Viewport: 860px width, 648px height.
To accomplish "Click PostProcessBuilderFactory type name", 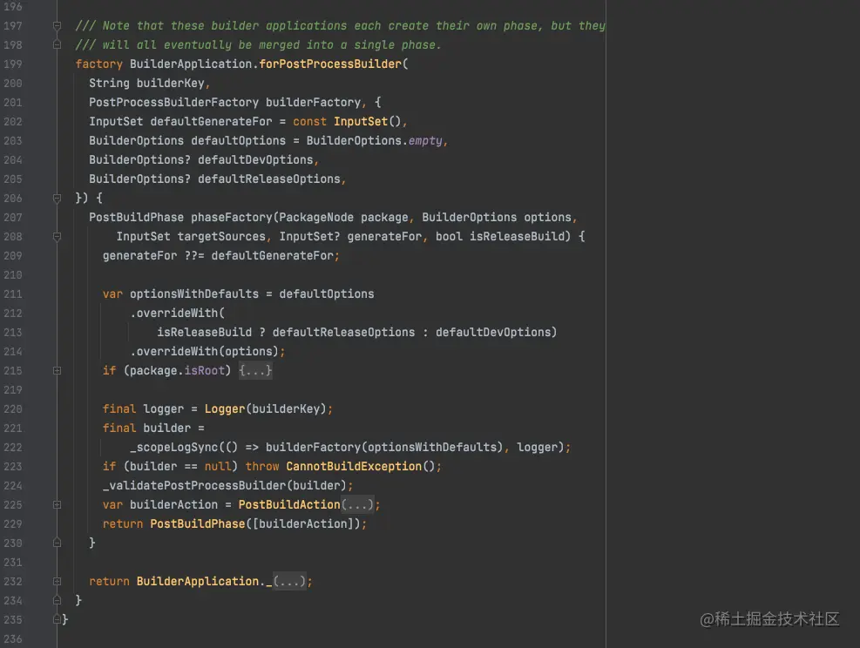I will 174,103.
